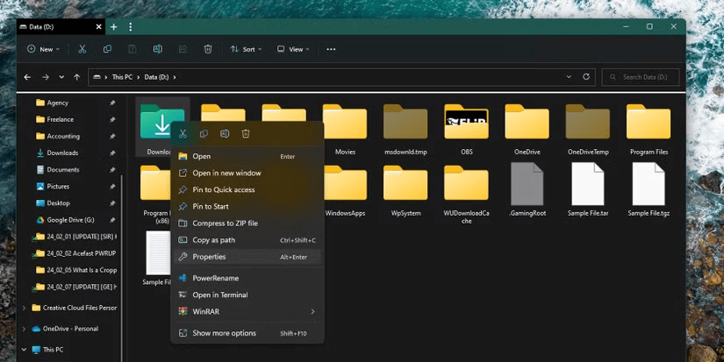This screenshot has width=724, height=362.
Task: Add a new tab with plus button
Action: (x=113, y=27)
